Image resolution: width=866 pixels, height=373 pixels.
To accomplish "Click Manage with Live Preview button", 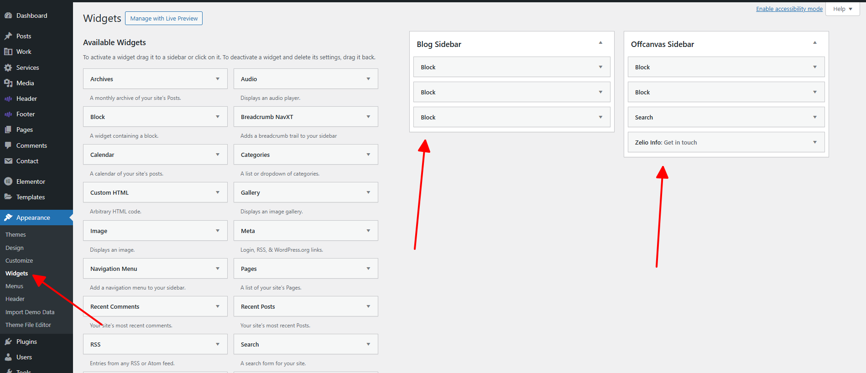I will pyautogui.click(x=164, y=18).
